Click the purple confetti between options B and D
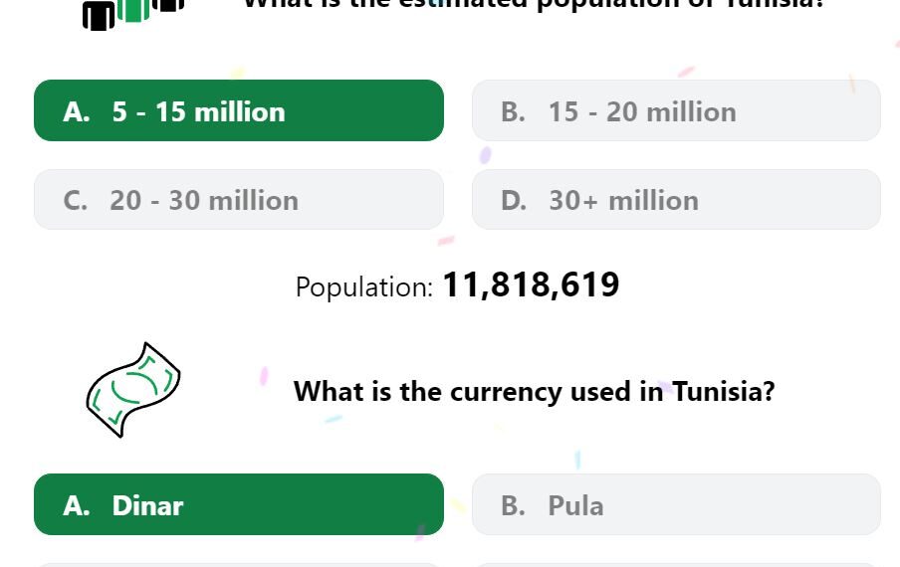The height and width of the screenshot is (567, 900). point(485,155)
